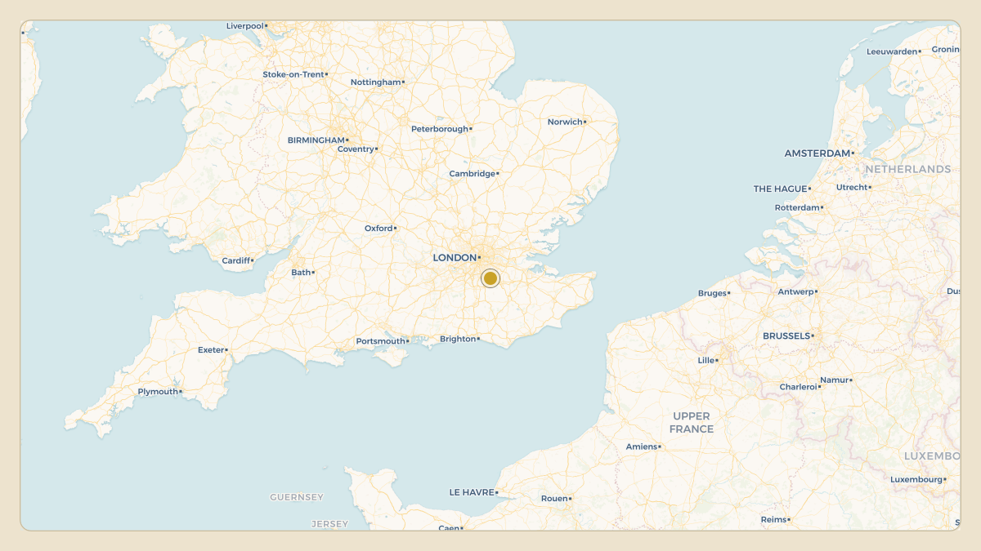Click the Lille city label
This screenshot has width=981, height=551.
[x=706, y=361]
